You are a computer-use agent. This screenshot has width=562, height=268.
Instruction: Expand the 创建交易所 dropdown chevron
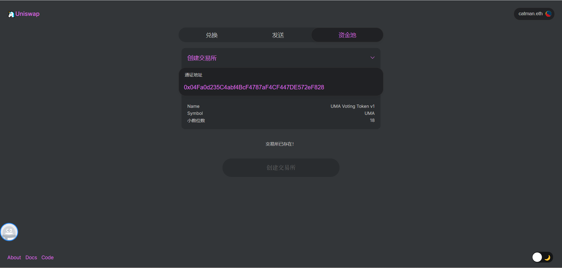click(x=372, y=58)
